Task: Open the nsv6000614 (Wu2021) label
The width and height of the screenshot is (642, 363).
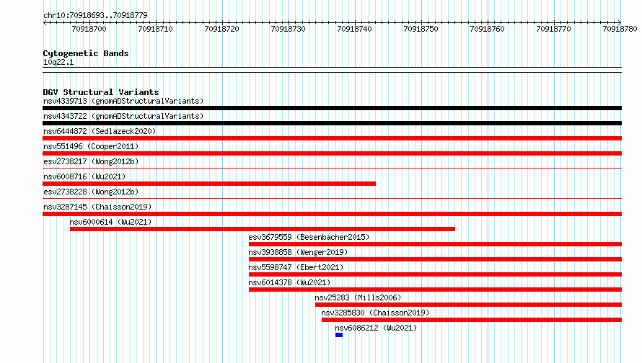Action: point(110,222)
